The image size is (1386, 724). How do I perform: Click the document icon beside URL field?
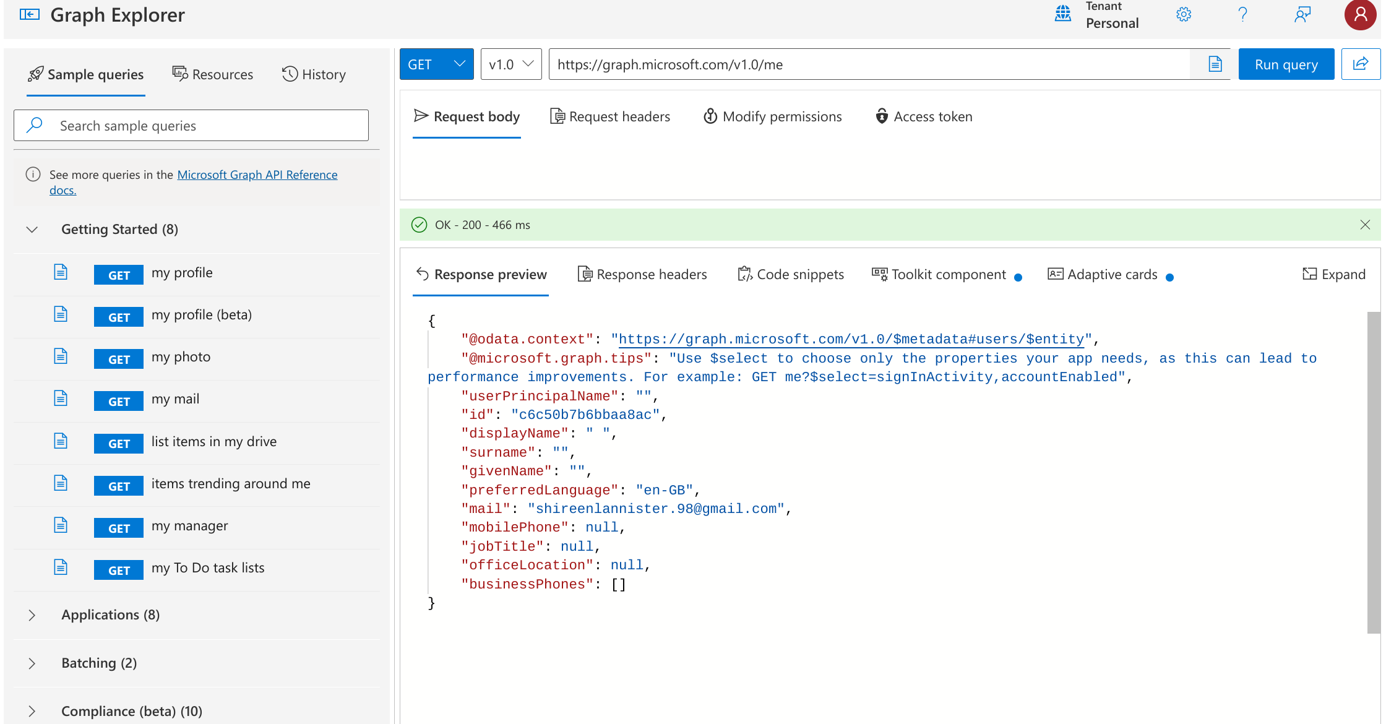click(x=1215, y=64)
